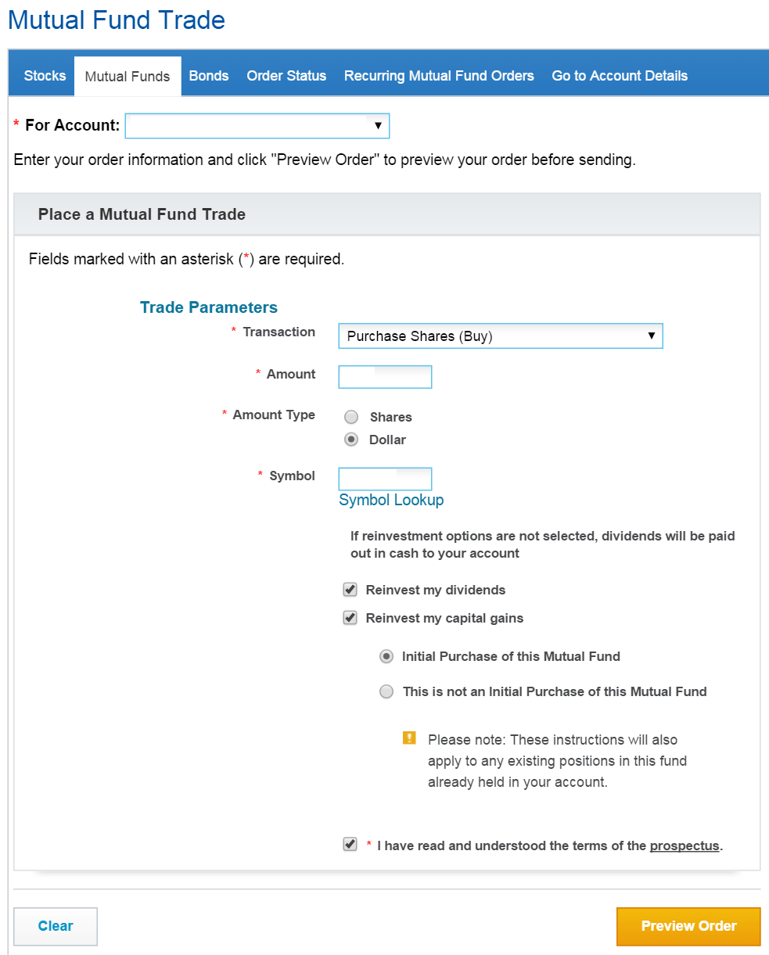This screenshot has height=955, width=769.
Task: Open Recurring Mutual Fund Orders tab
Action: tap(439, 76)
